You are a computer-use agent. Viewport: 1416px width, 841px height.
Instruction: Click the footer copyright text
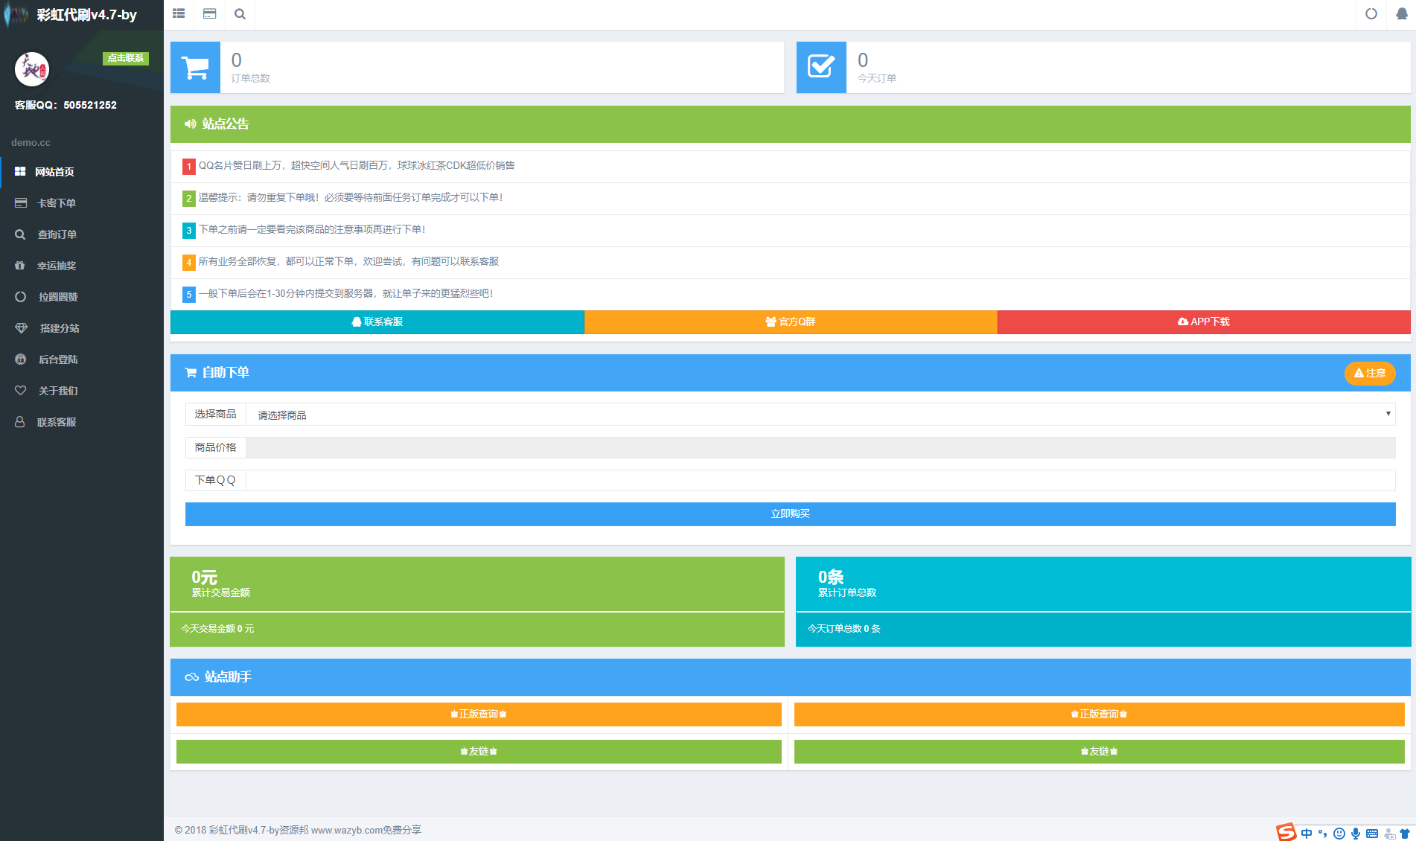click(x=298, y=831)
